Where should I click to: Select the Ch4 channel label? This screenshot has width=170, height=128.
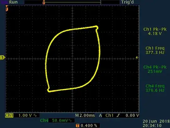point(44,120)
